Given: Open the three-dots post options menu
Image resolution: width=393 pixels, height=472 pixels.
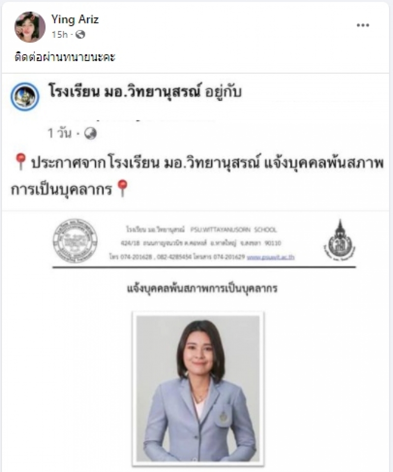Looking at the screenshot, I should point(363,25).
